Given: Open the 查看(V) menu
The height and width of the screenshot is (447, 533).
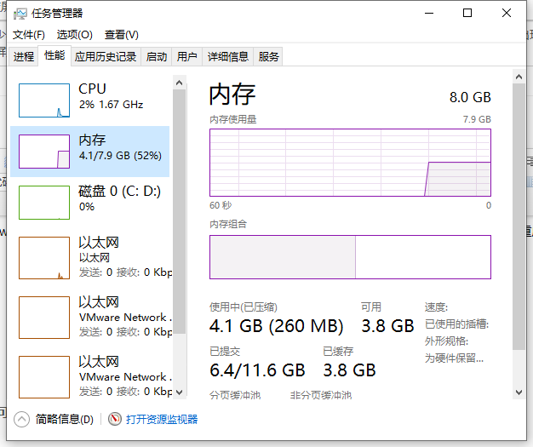Looking at the screenshot, I should pyautogui.click(x=122, y=35).
